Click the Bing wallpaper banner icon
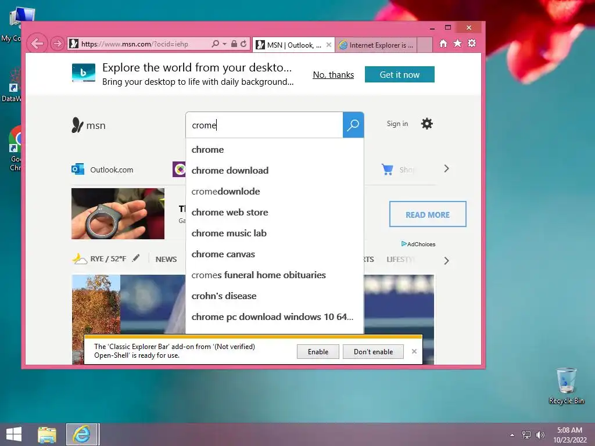The height and width of the screenshot is (446, 595). click(84, 73)
